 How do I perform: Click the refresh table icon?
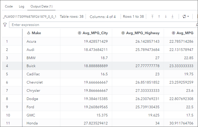tap(184, 16)
